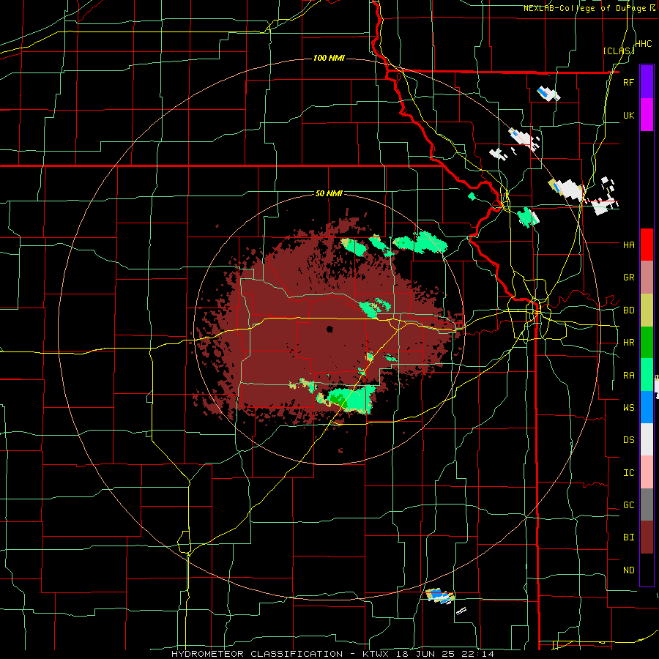659x659 pixels.
Task: Click the RA legend label
Action: pyautogui.click(x=628, y=376)
